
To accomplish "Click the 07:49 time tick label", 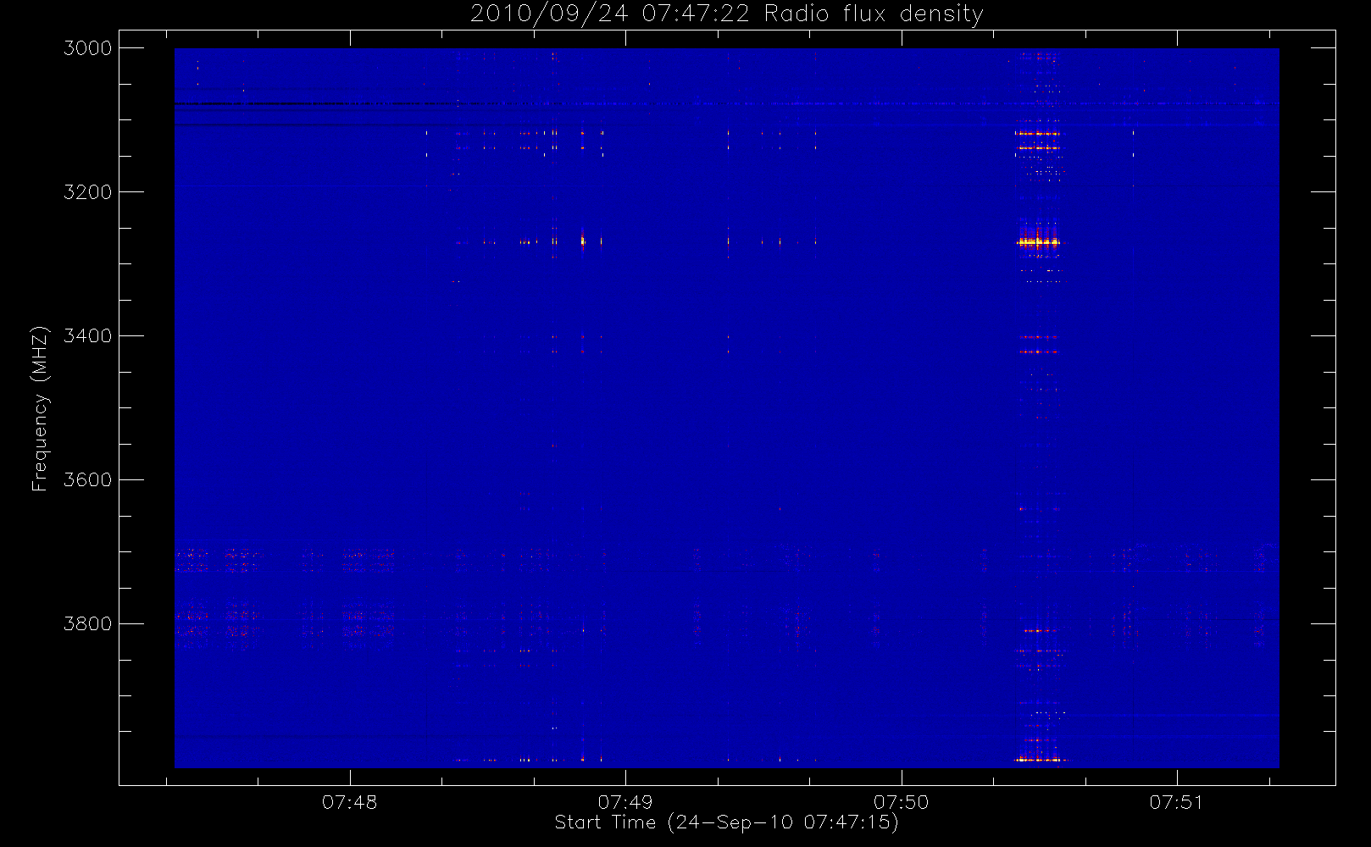I will pyautogui.click(x=625, y=802).
